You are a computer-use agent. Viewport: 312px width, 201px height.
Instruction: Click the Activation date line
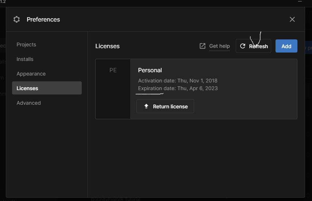[178, 81]
